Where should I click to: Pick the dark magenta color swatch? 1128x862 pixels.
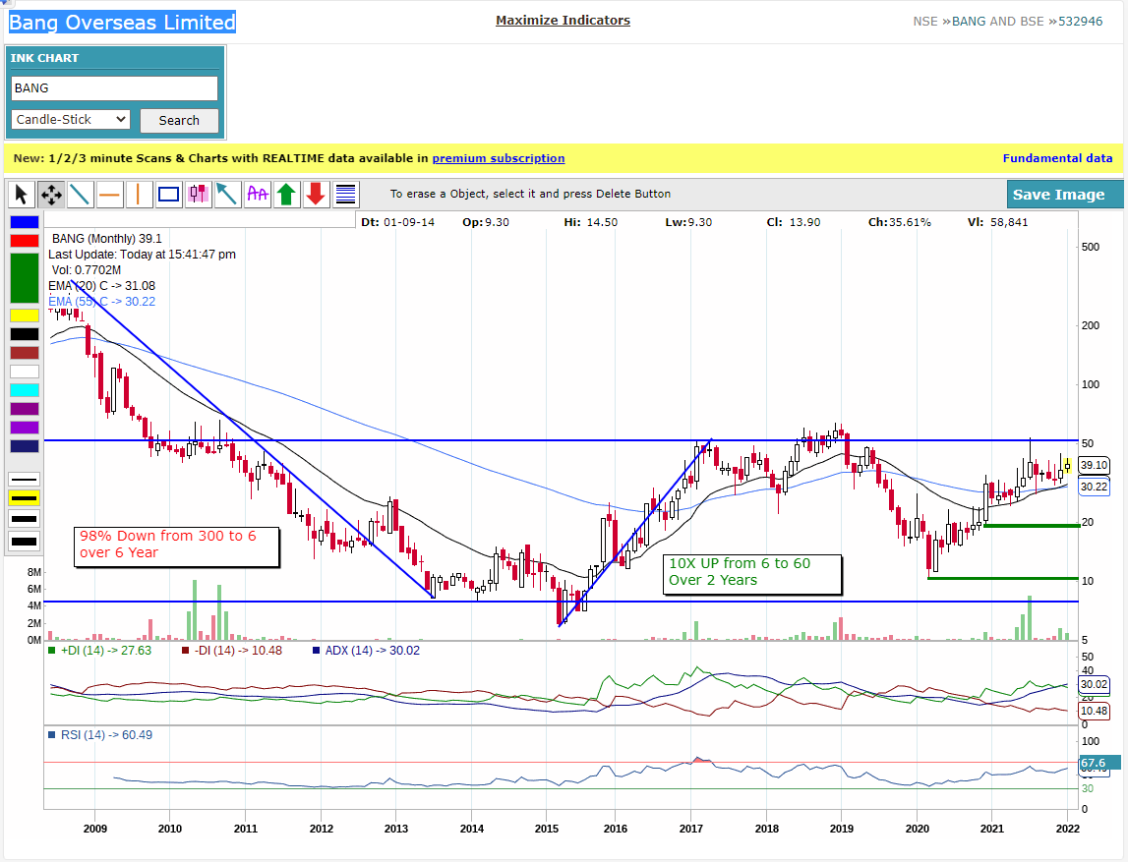click(x=25, y=409)
